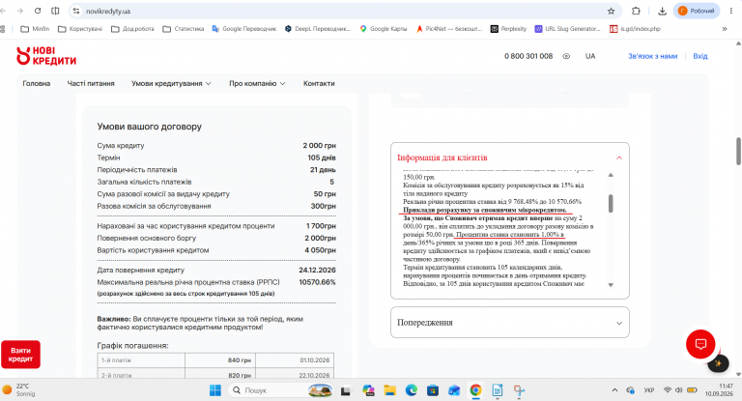
Task: Open Outlook from the taskbar
Action: pyautogui.click(x=454, y=390)
